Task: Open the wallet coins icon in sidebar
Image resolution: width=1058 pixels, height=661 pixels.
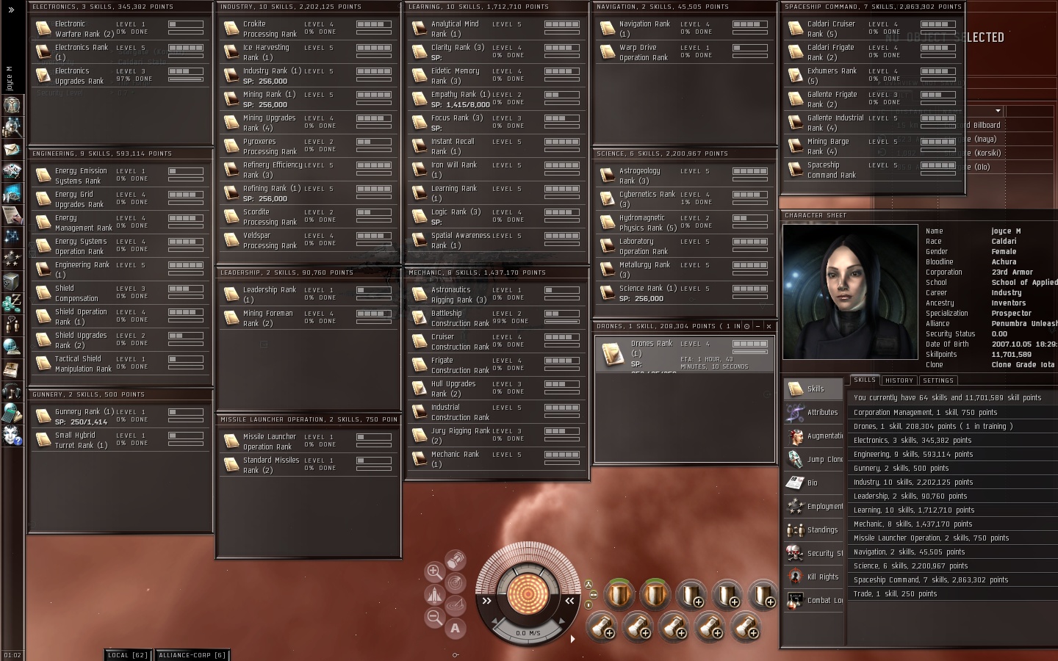Action: pyautogui.click(x=12, y=303)
